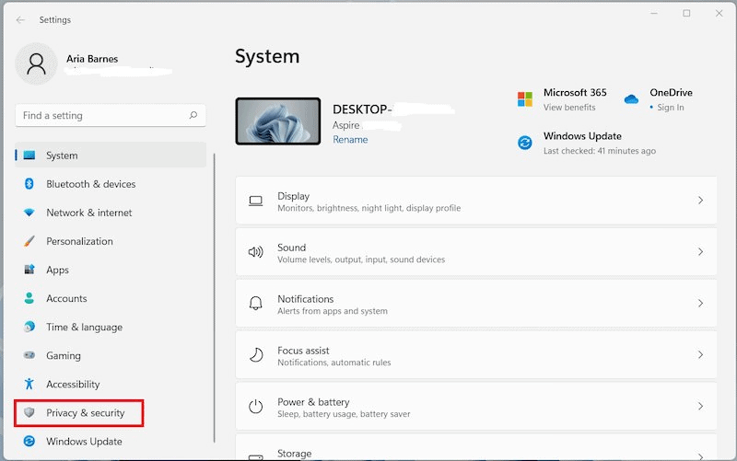This screenshot has width=737, height=461.
Task: Go to Time & language settings
Action: coord(84,327)
